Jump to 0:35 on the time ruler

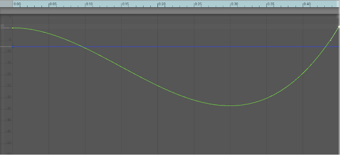pos(271,4)
